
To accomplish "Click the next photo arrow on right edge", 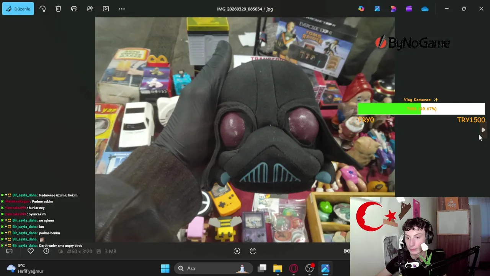I will [483, 130].
